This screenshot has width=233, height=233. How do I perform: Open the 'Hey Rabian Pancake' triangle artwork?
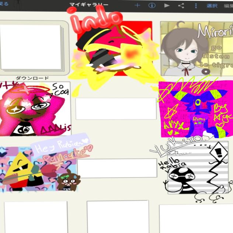[38, 169]
